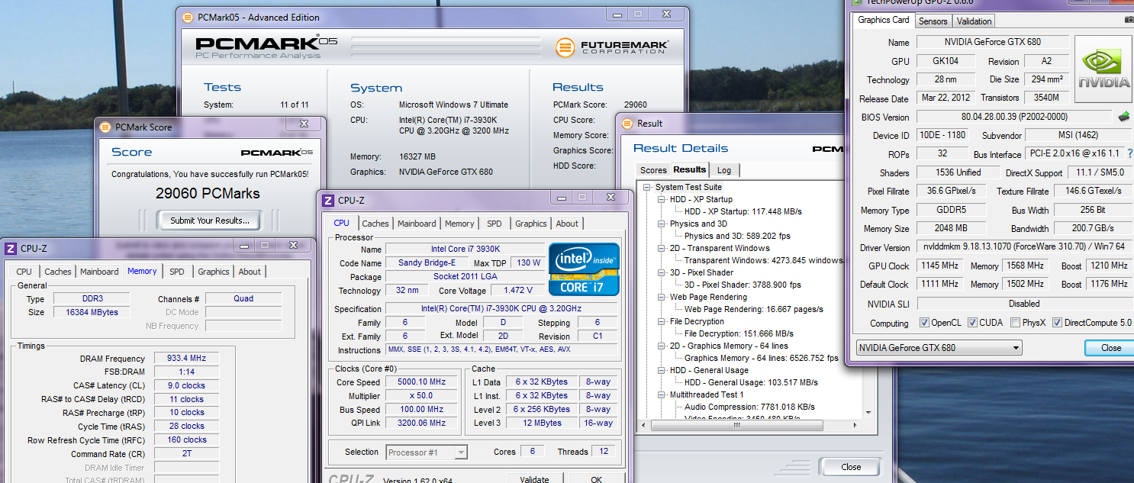The image size is (1134, 483).
Task: Click the DRAM Frequency value 933.4 MHz
Action: (187, 359)
